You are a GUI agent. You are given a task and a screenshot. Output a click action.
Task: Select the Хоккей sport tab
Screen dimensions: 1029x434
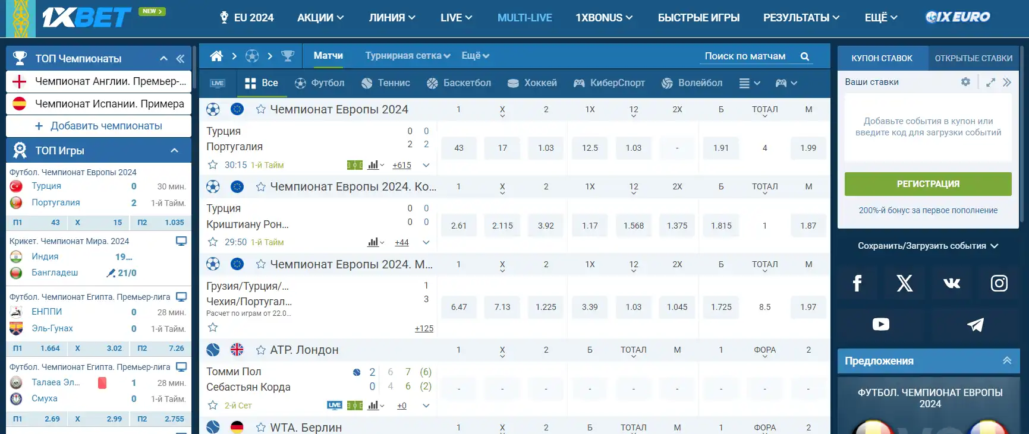532,83
